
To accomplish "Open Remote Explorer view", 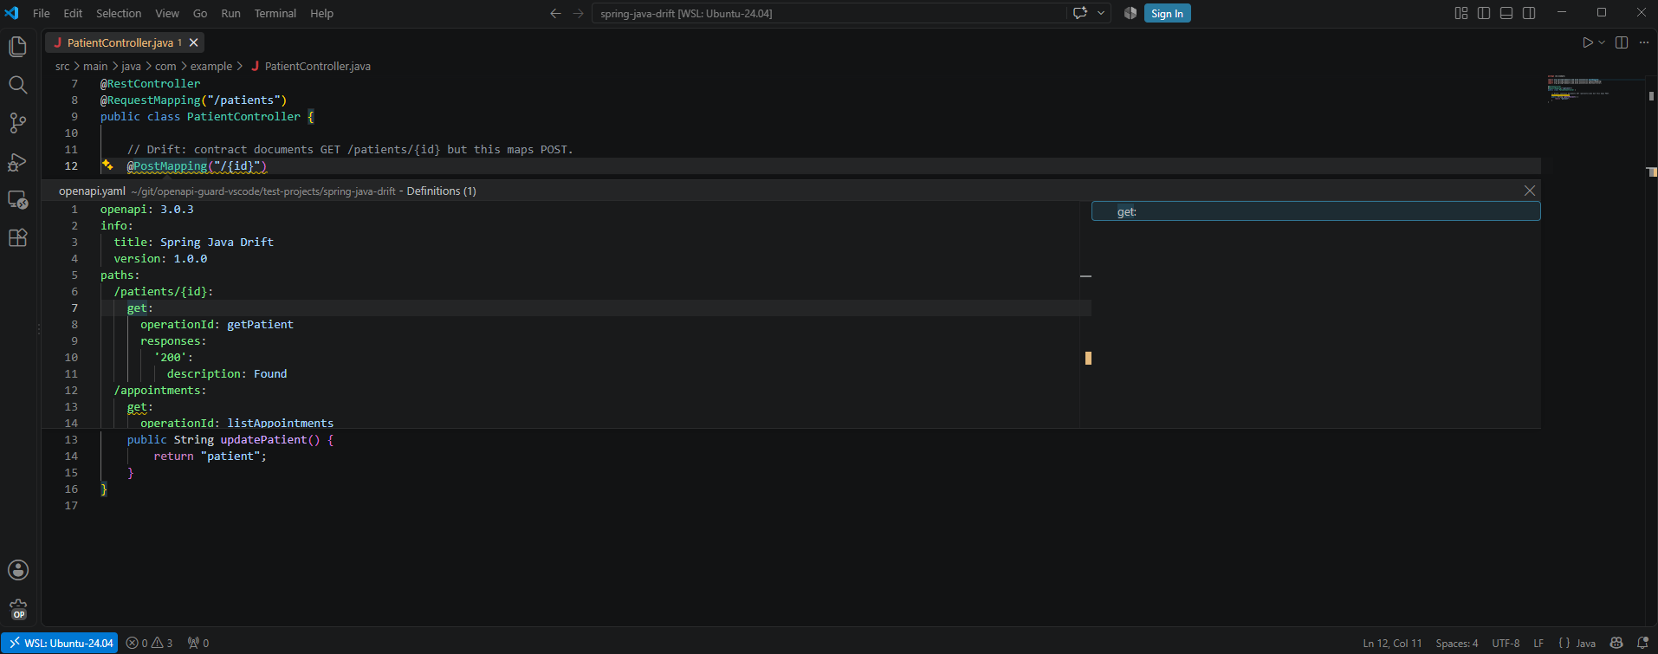I will (17, 200).
